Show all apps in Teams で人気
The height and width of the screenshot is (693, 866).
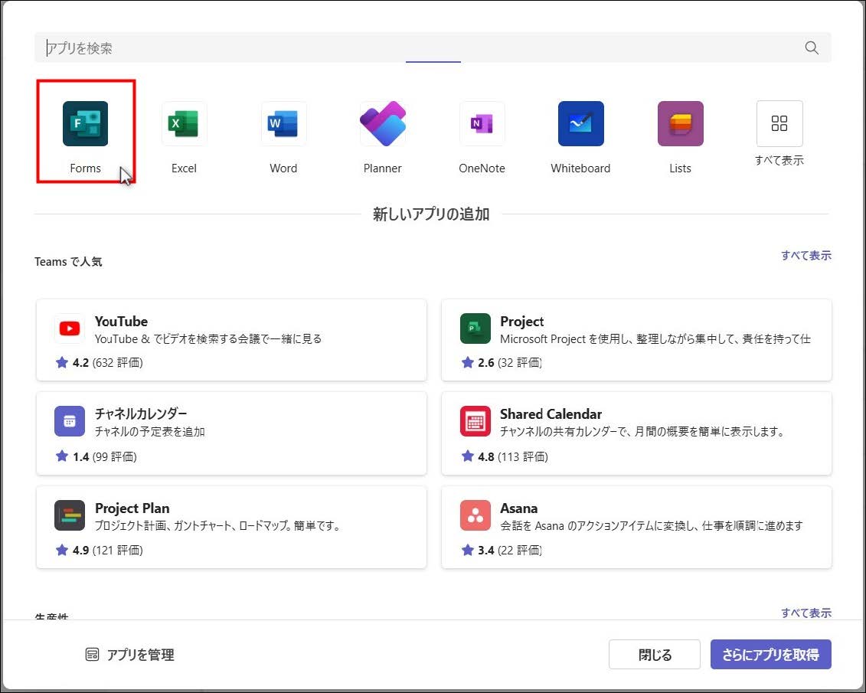click(806, 256)
